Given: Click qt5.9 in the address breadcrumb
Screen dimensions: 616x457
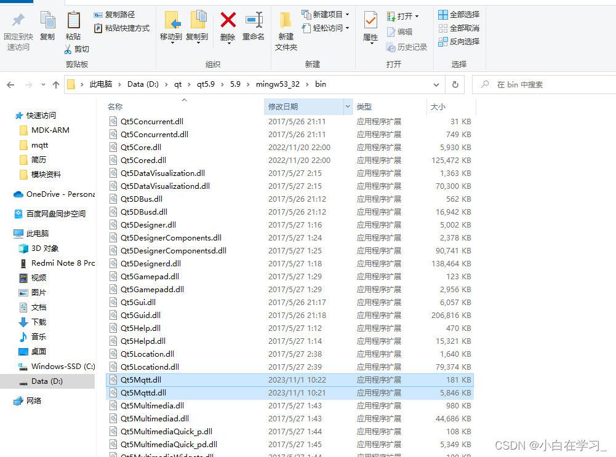Looking at the screenshot, I should (206, 84).
